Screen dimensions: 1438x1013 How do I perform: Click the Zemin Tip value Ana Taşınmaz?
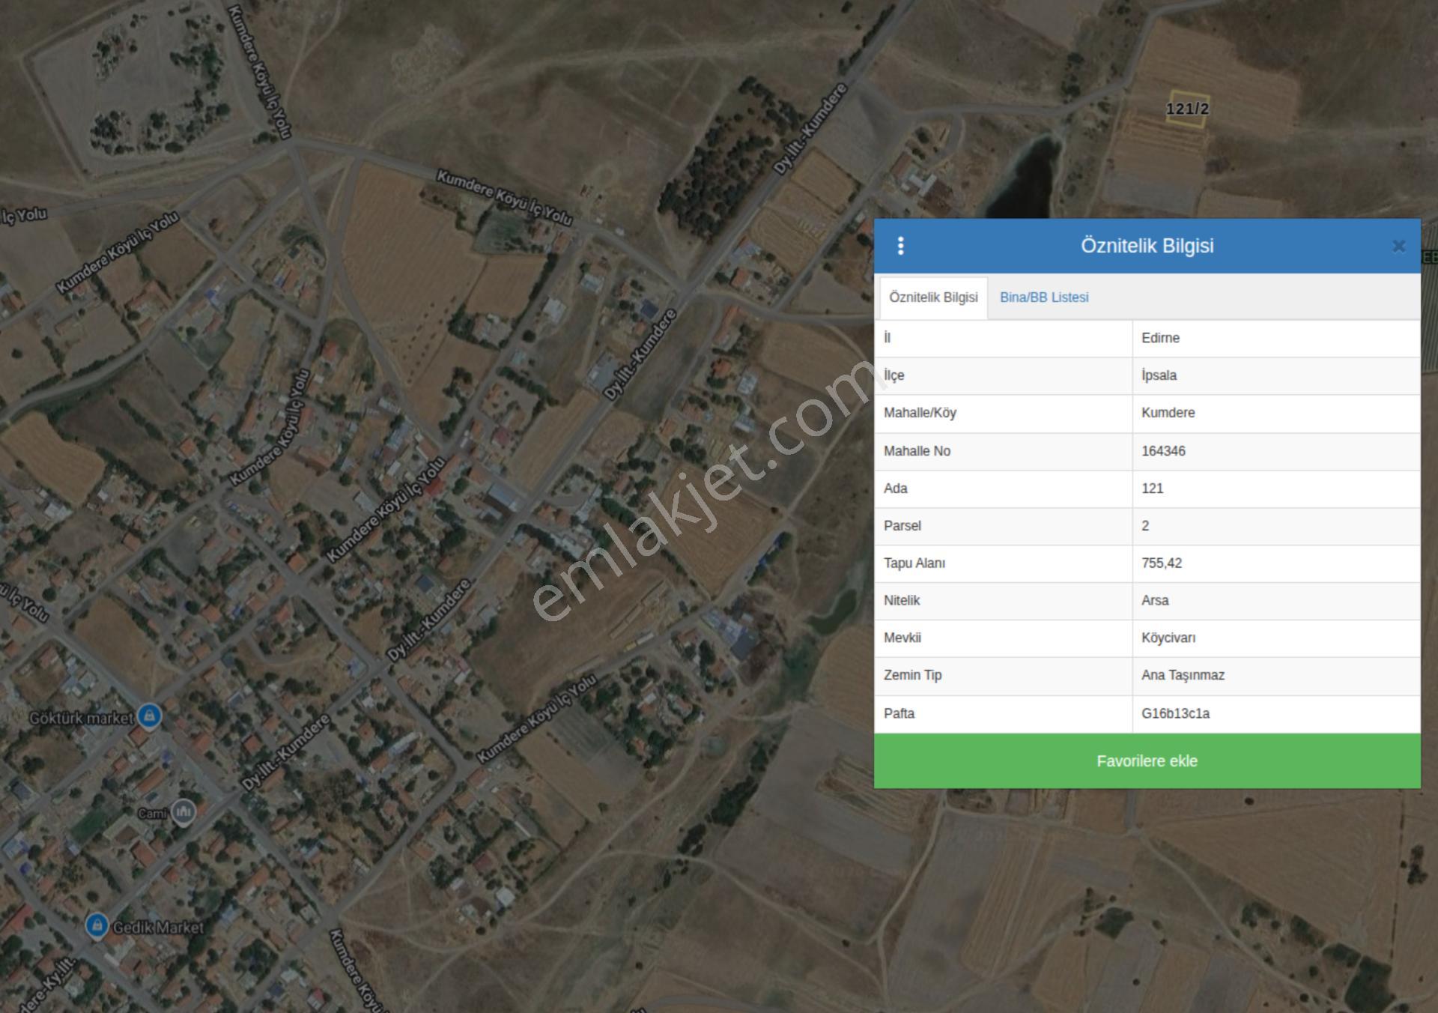coord(1276,676)
